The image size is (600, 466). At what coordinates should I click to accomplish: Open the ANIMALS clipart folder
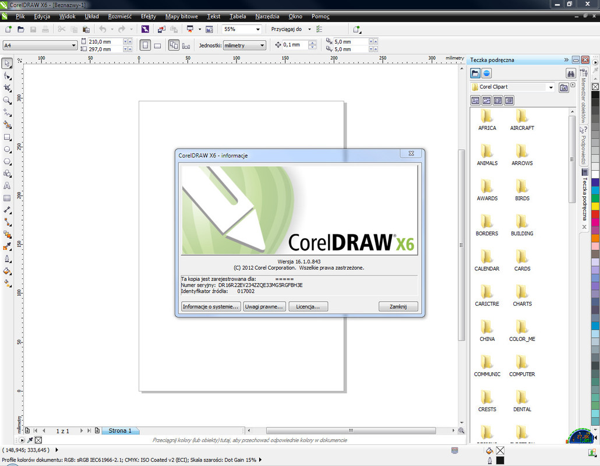click(487, 155)
